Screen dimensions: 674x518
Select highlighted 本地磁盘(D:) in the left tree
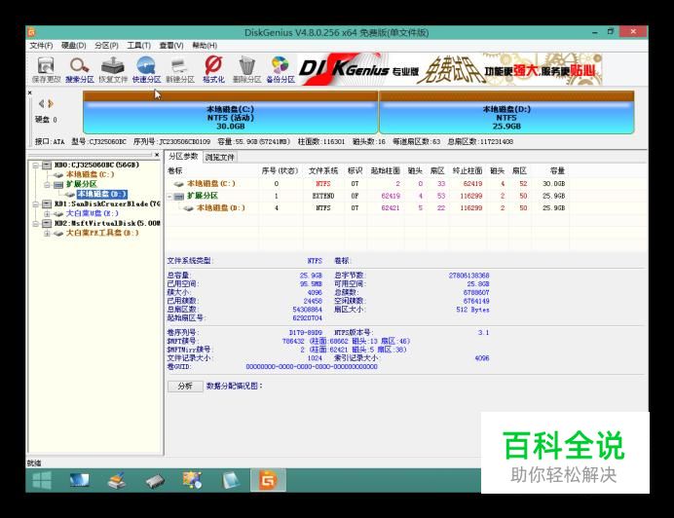[x=102, y=195]
